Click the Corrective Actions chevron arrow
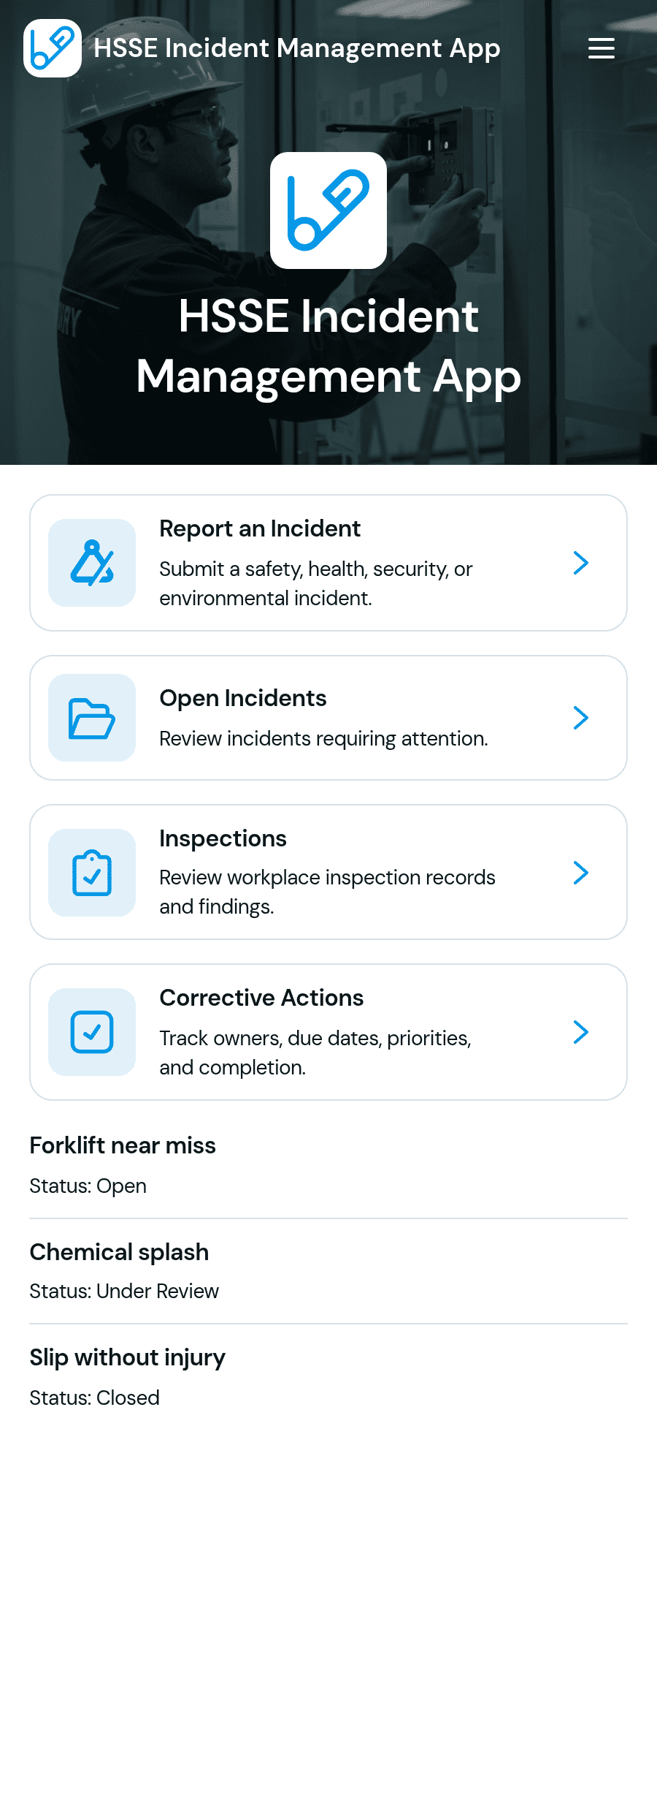657x1801 pixels. [581, 1032]
